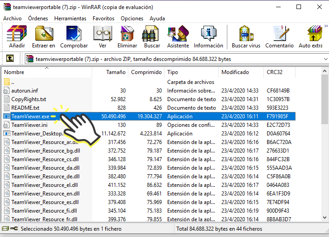Select the TeamViewer_Resource_cs.dll row

coord(149,159)
